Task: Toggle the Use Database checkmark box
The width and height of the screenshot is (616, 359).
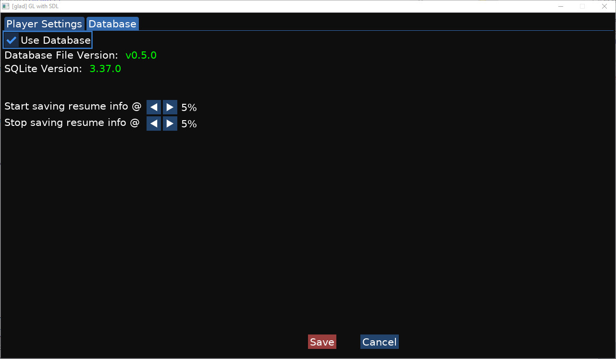Action: pyautogui.click(x=12, y=40)
